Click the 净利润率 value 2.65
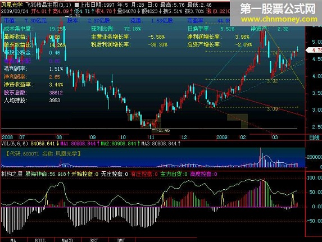The height and width of the screenshot is (242, 322). coord(55,77)
